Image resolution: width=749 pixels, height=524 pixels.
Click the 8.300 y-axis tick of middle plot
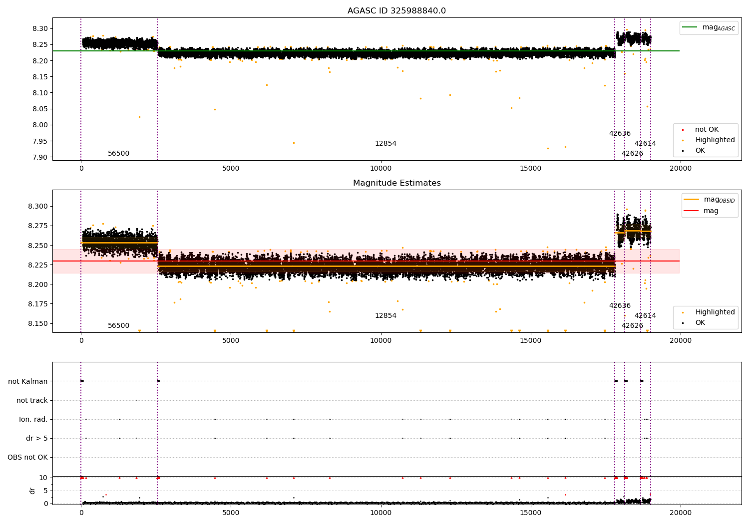click(38, 206)
